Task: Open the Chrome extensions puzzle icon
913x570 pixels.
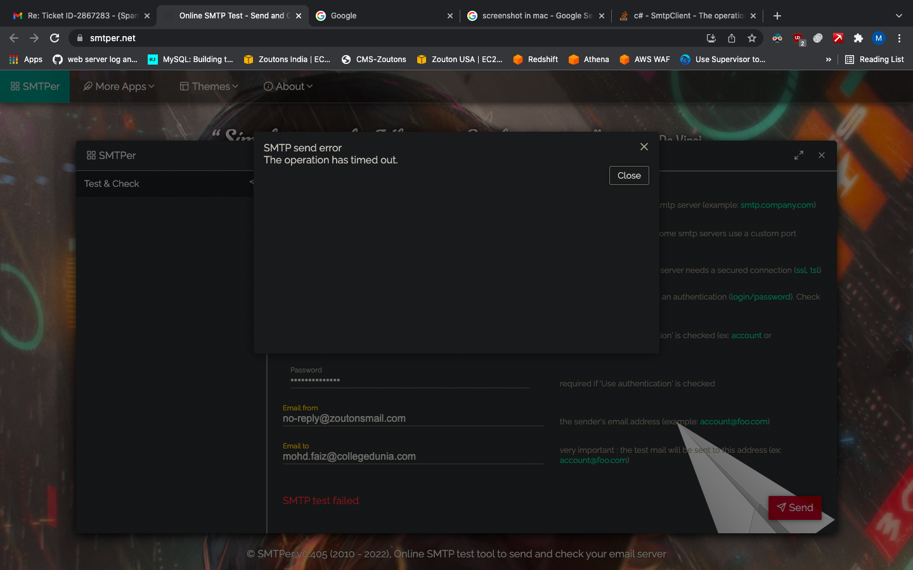Action: [858, 38]
